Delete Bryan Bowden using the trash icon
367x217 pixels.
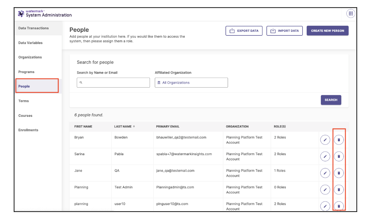pyautogui.click(x=339, y=140)
